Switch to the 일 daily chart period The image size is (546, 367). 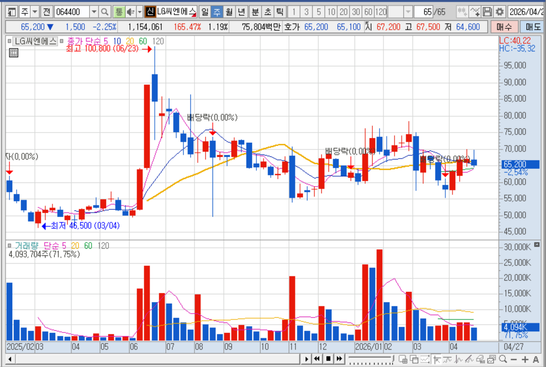pyautogui.click(x=205, y=12)
